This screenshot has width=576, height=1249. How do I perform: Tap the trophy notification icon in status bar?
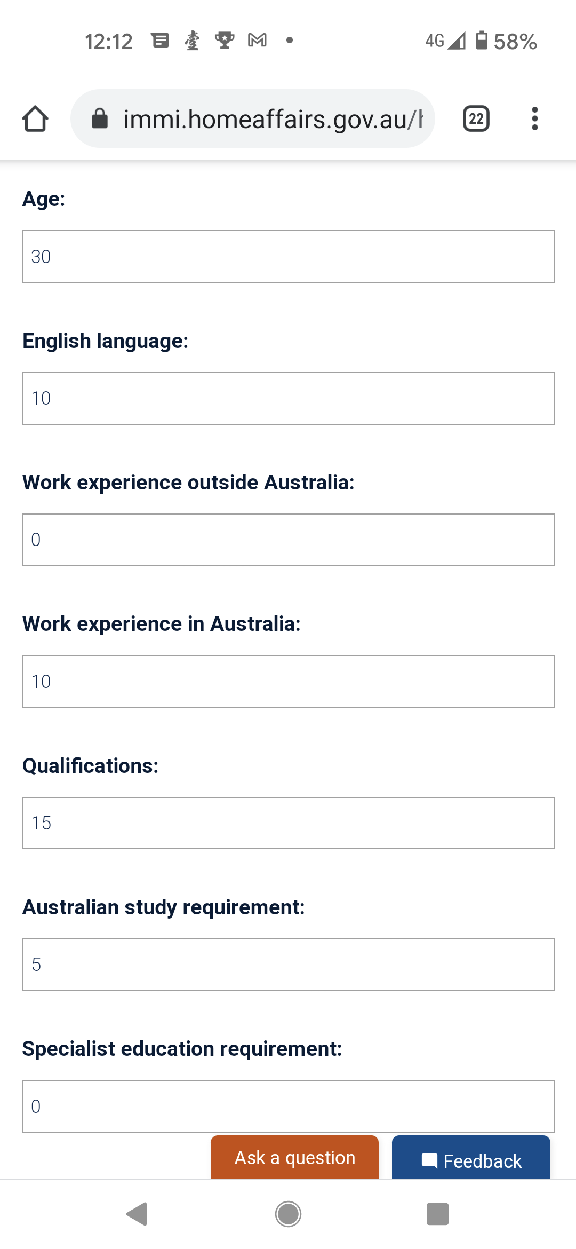coord(225,41)
